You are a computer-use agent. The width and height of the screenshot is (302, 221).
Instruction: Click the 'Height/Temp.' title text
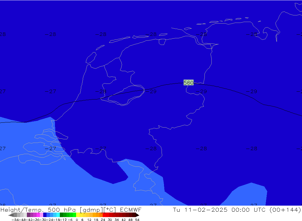pos(22,210)
